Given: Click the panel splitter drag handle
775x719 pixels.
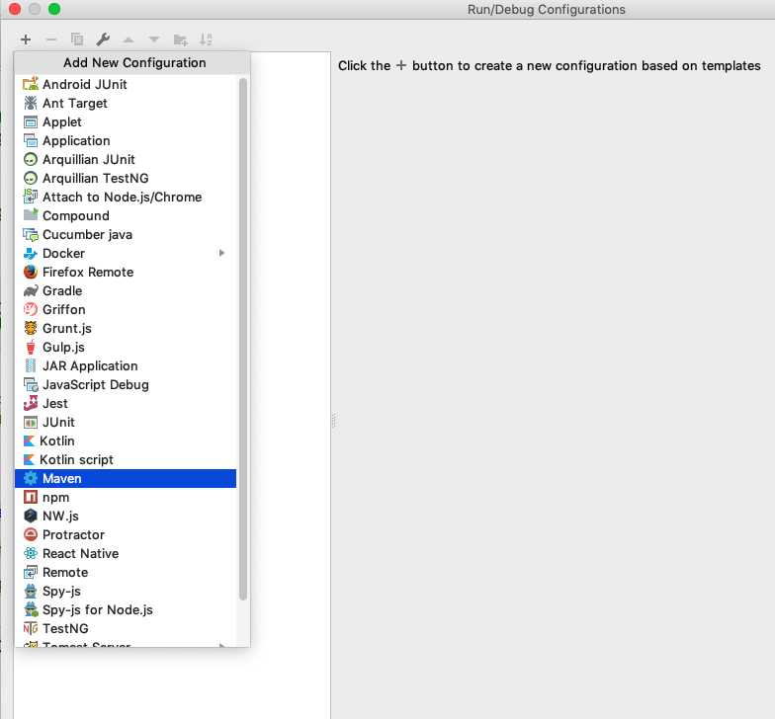Looking at the screenshot, I should (x=334, y=421).
